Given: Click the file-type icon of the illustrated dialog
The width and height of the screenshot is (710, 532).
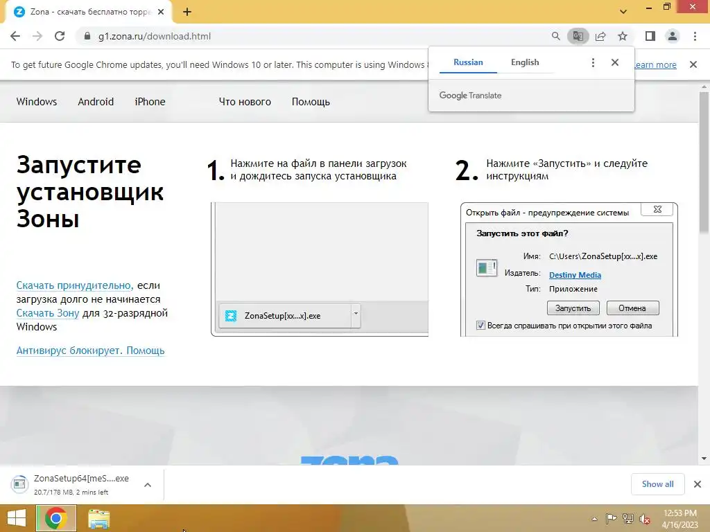Looking at the screenshot, I should click(487, 267).
